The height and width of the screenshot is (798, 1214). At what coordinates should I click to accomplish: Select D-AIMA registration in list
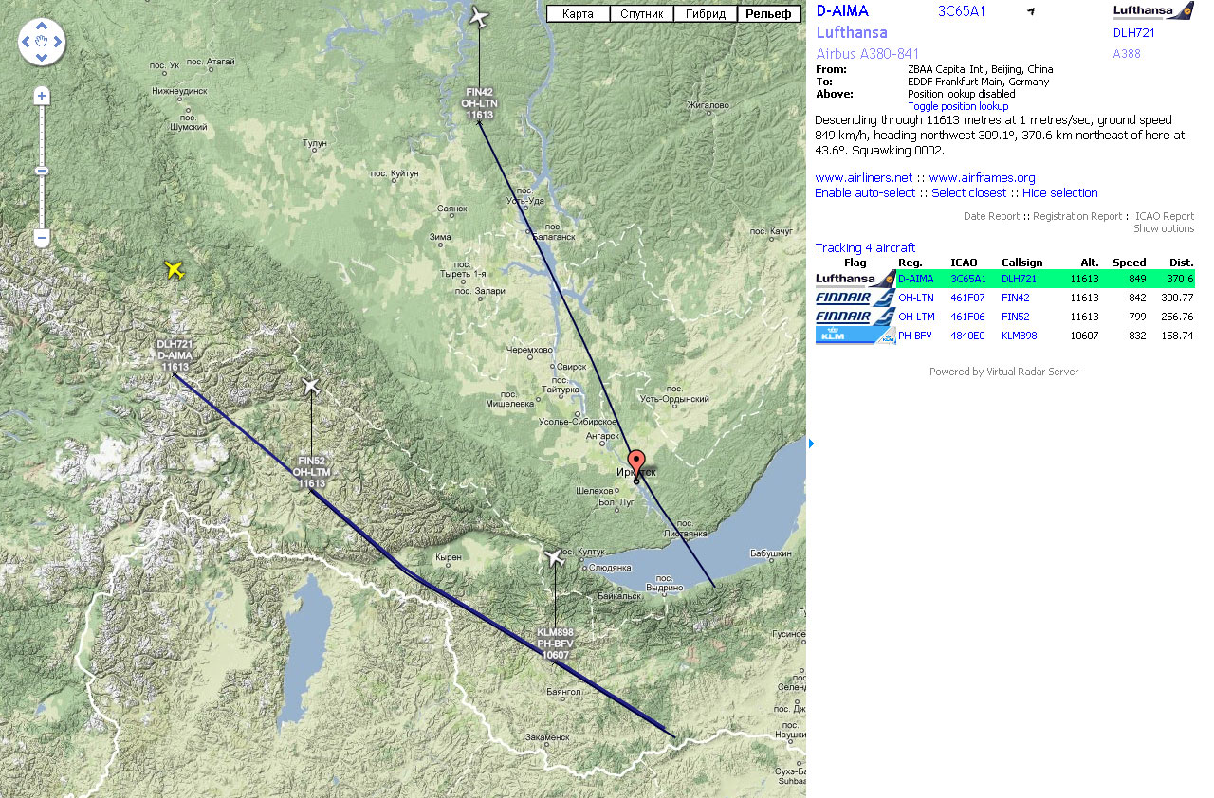click(x=916, y=279)
